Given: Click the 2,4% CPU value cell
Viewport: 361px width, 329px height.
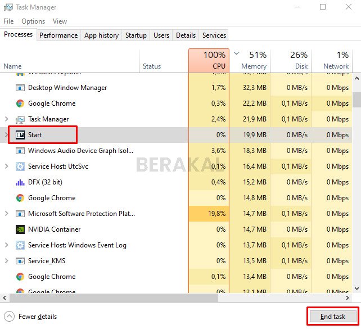Looking at the screenshot, I should click(209, 119).
